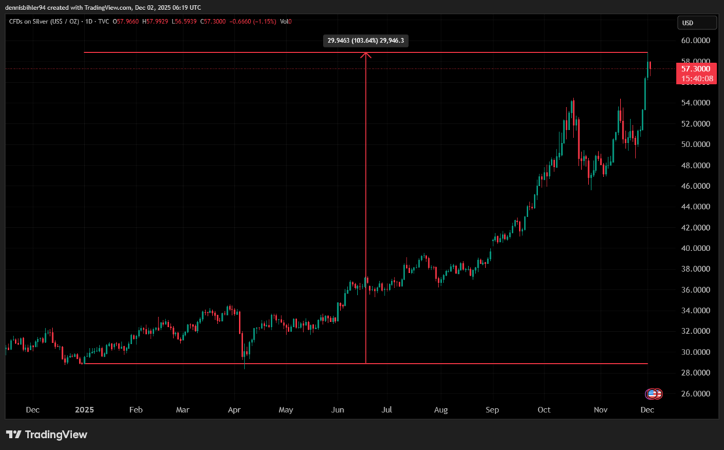The image size is (724, 450).
Task: Click the 2025 label on the time axis
Action: [84, 409]
